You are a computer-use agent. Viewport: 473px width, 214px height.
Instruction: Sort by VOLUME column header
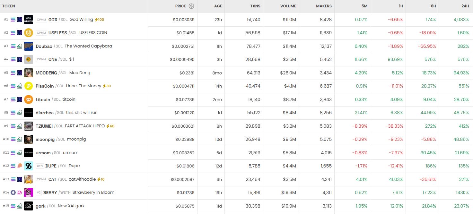(288, 6)
